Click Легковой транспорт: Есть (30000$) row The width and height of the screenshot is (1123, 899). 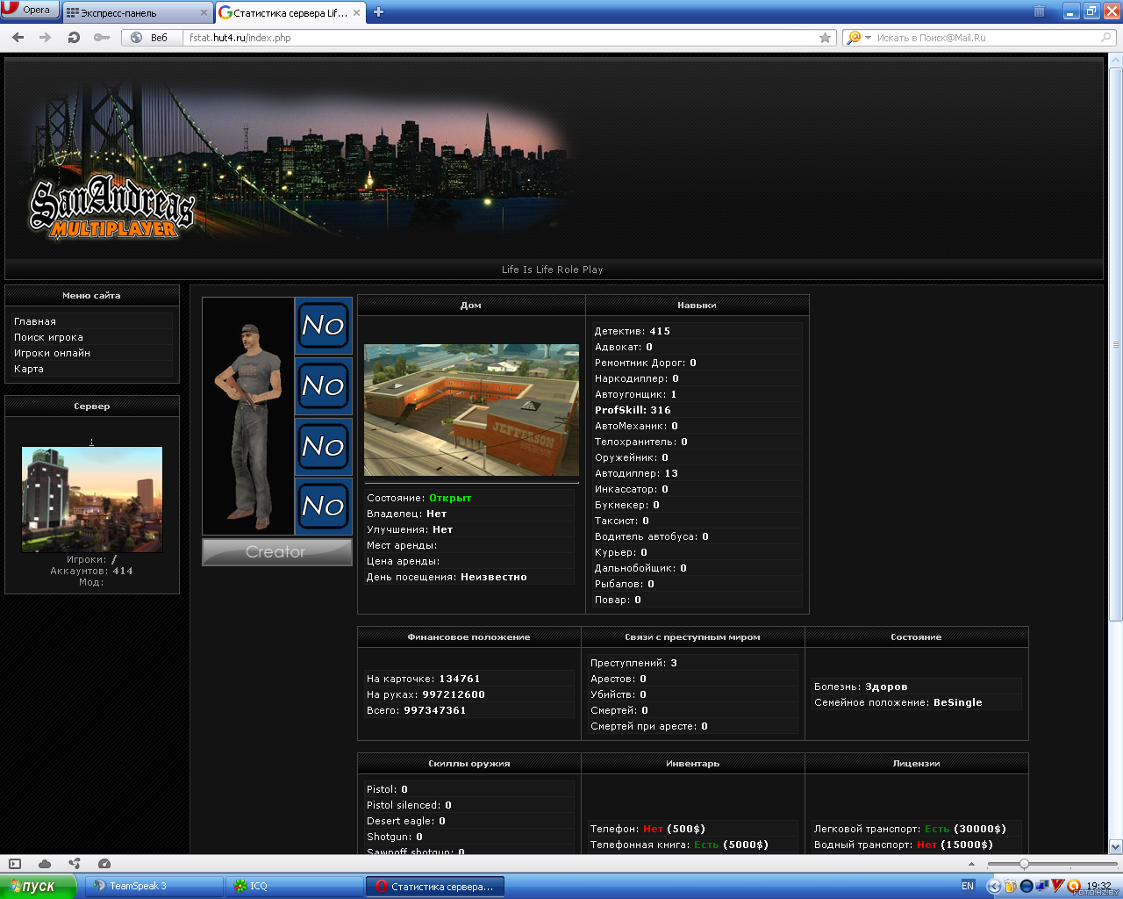point(916,829)
